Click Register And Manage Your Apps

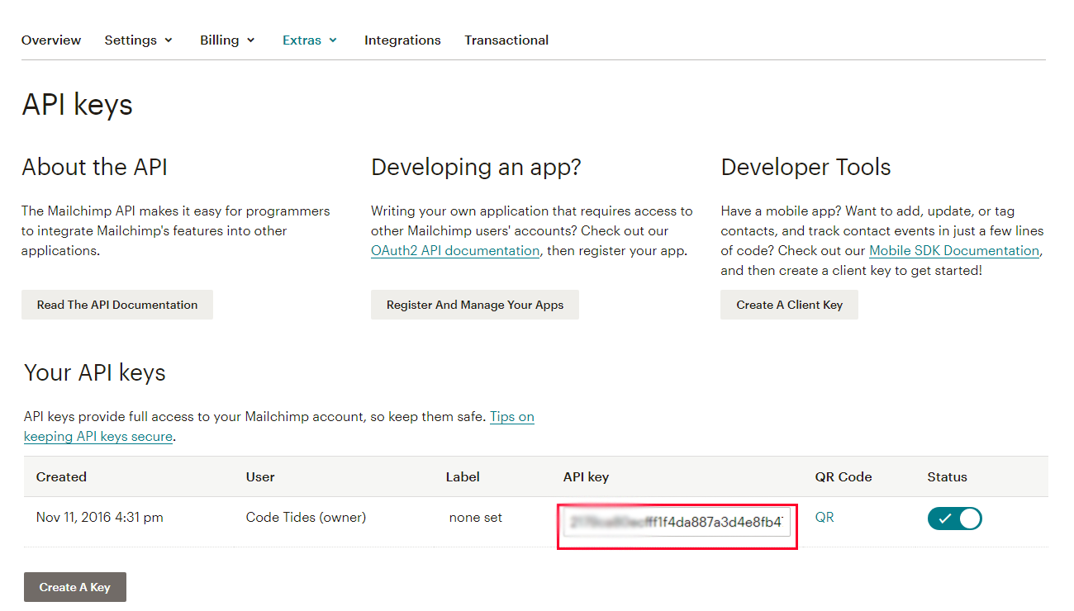click(x=475, y=305)
